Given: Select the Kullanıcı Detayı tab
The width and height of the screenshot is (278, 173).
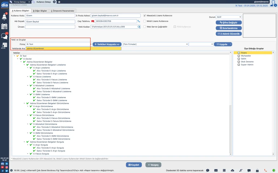Looking at the screenshot, I should point(44,2).
